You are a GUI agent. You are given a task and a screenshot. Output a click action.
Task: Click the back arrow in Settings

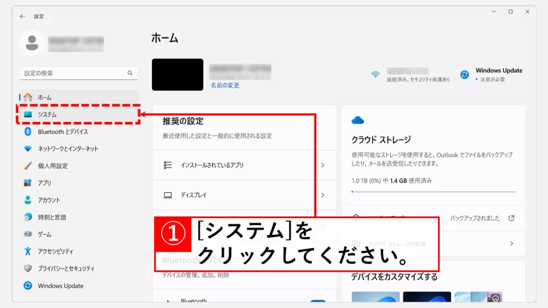tap(22, 17)
